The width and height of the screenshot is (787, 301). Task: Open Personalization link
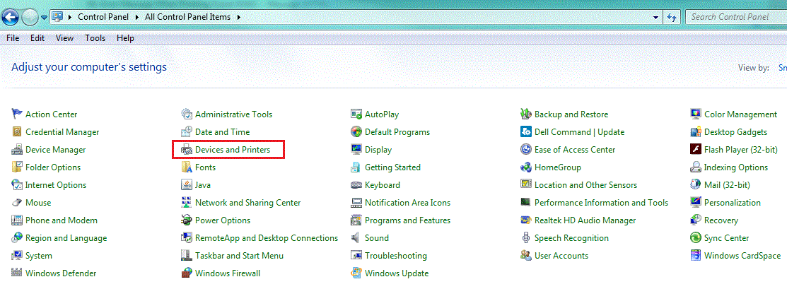pyautogui.click(x=733, y=203)
